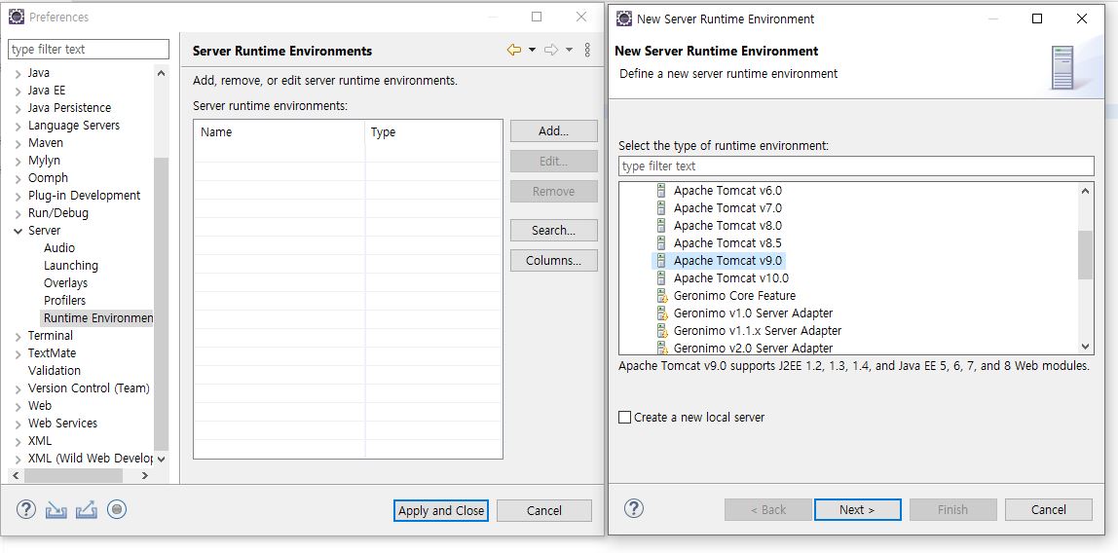
Task: Click the import preferences icon
Action: tap(56, 509)
